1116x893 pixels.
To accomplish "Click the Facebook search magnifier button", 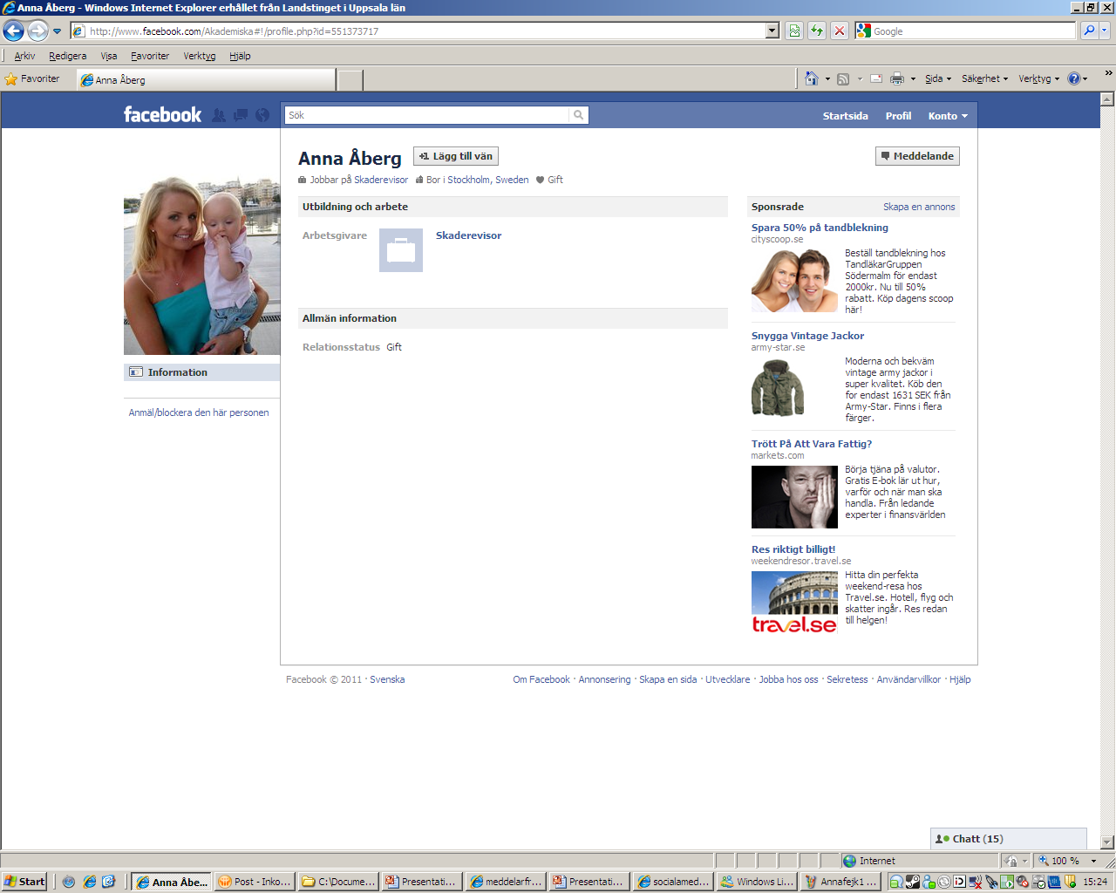I will point(579,115).
